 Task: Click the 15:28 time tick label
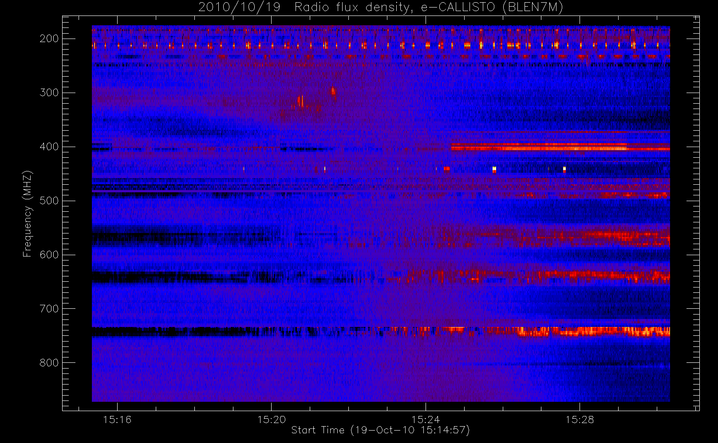click(x=579, y=420)
